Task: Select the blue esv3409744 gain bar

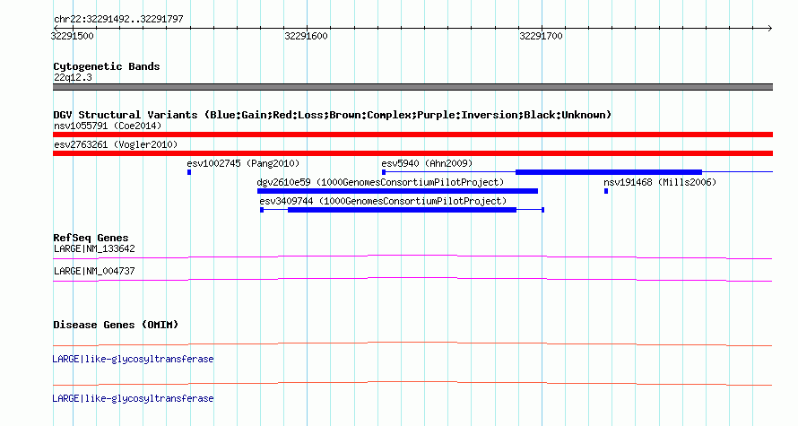Action: click(402, 210)
